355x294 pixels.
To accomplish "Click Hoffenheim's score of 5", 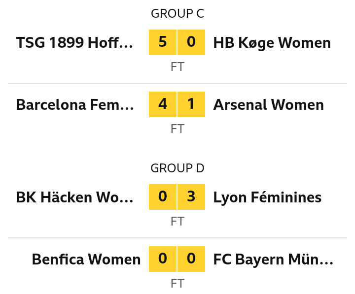I will [163, 42].
